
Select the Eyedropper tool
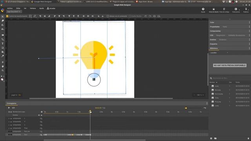pos(3,56)
